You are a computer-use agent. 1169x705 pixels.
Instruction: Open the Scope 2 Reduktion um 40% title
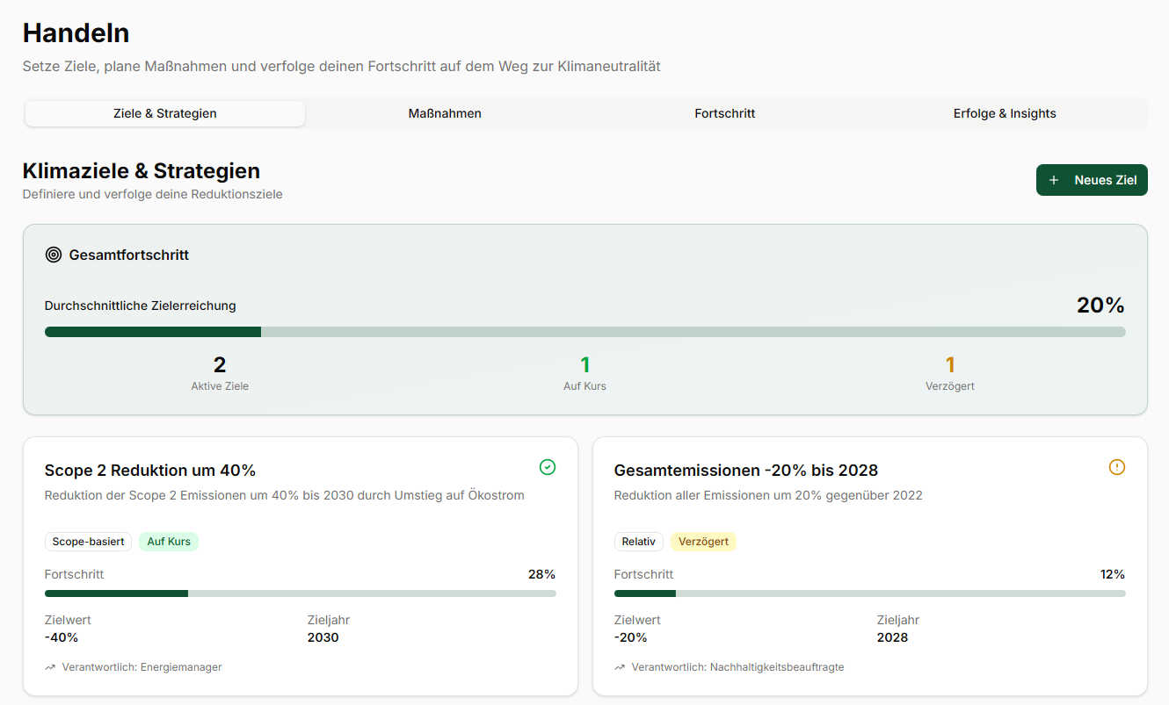tap(150, 471)
